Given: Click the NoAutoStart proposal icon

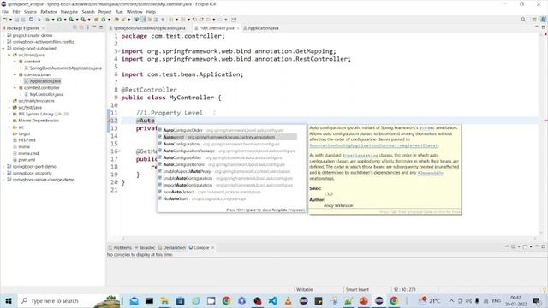Looking at the screenshot, I should click(x=160, y=198).
